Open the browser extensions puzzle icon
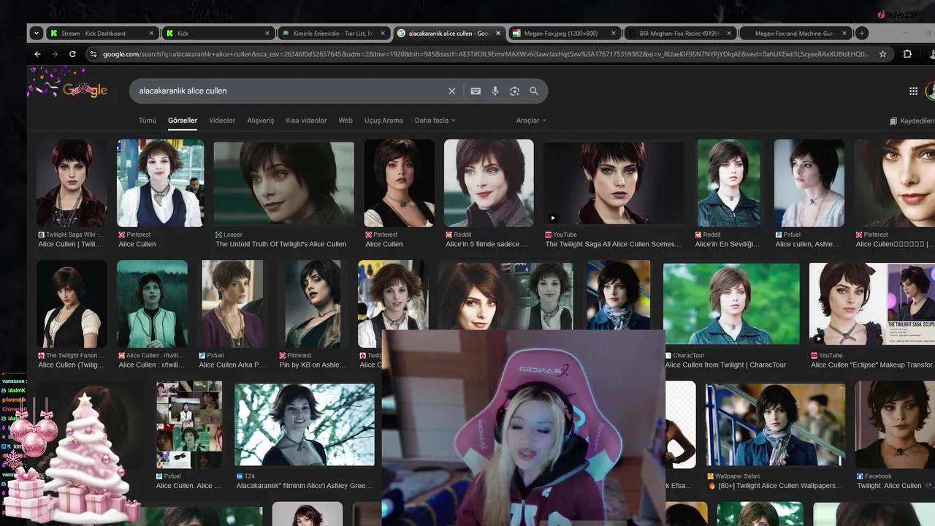Screen dimensions: 935x526 907,54
